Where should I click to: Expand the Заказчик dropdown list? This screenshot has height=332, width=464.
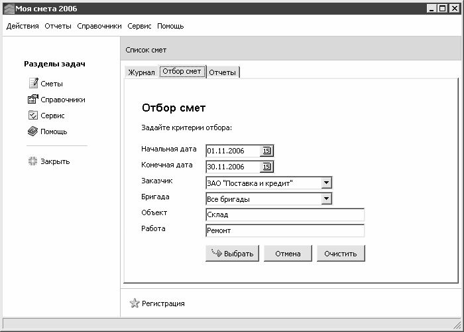[325, 183]
